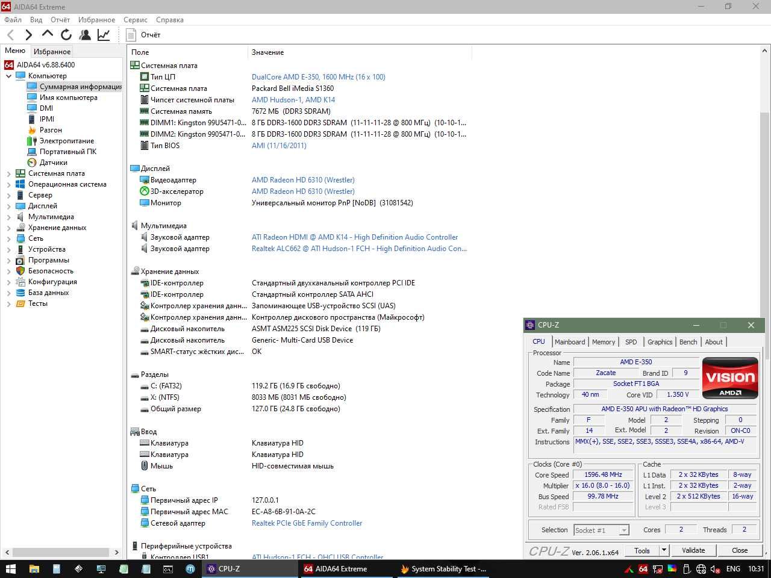Open the AMI (11/16/2011) BIOS link
Screen dimensions: 771x578
click(279, 146)
